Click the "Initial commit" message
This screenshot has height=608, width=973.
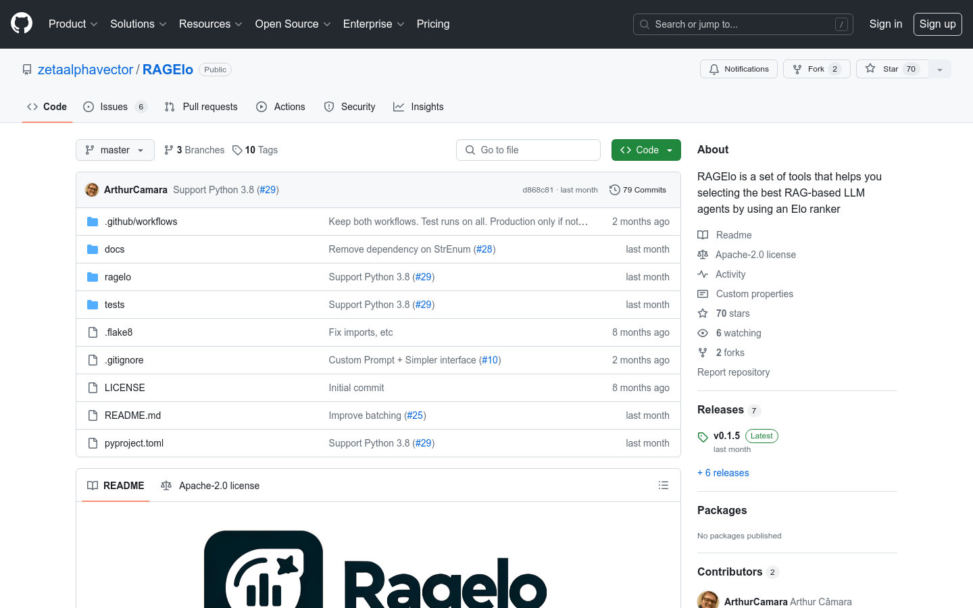356,388
